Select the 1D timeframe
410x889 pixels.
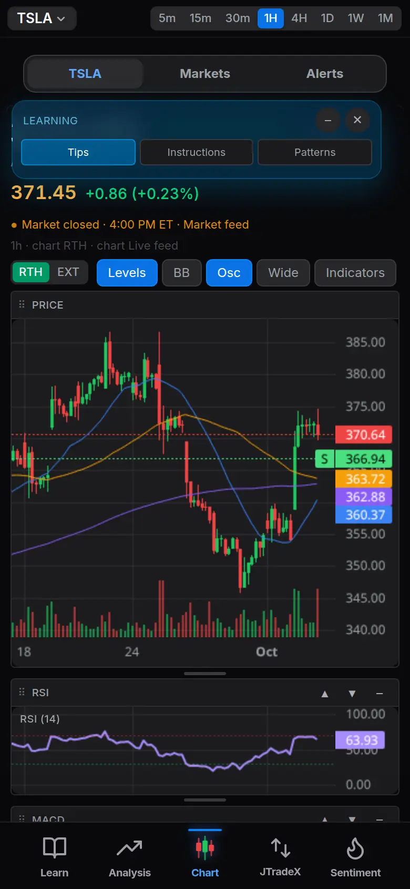tap(327, 18)
